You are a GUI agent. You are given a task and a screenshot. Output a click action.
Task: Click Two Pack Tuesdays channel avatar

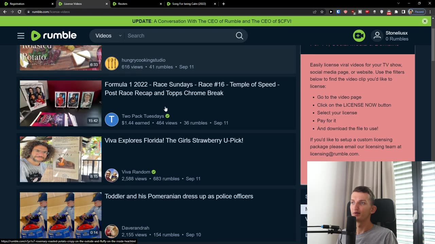[x=111, y=119]
